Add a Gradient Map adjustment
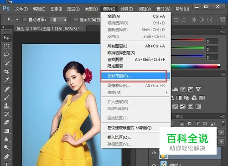Screen dimensions: 228x166 198,106
